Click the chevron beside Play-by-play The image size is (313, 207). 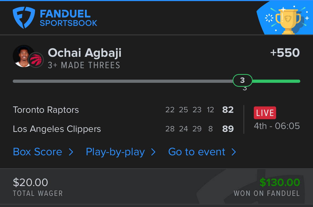153,152
